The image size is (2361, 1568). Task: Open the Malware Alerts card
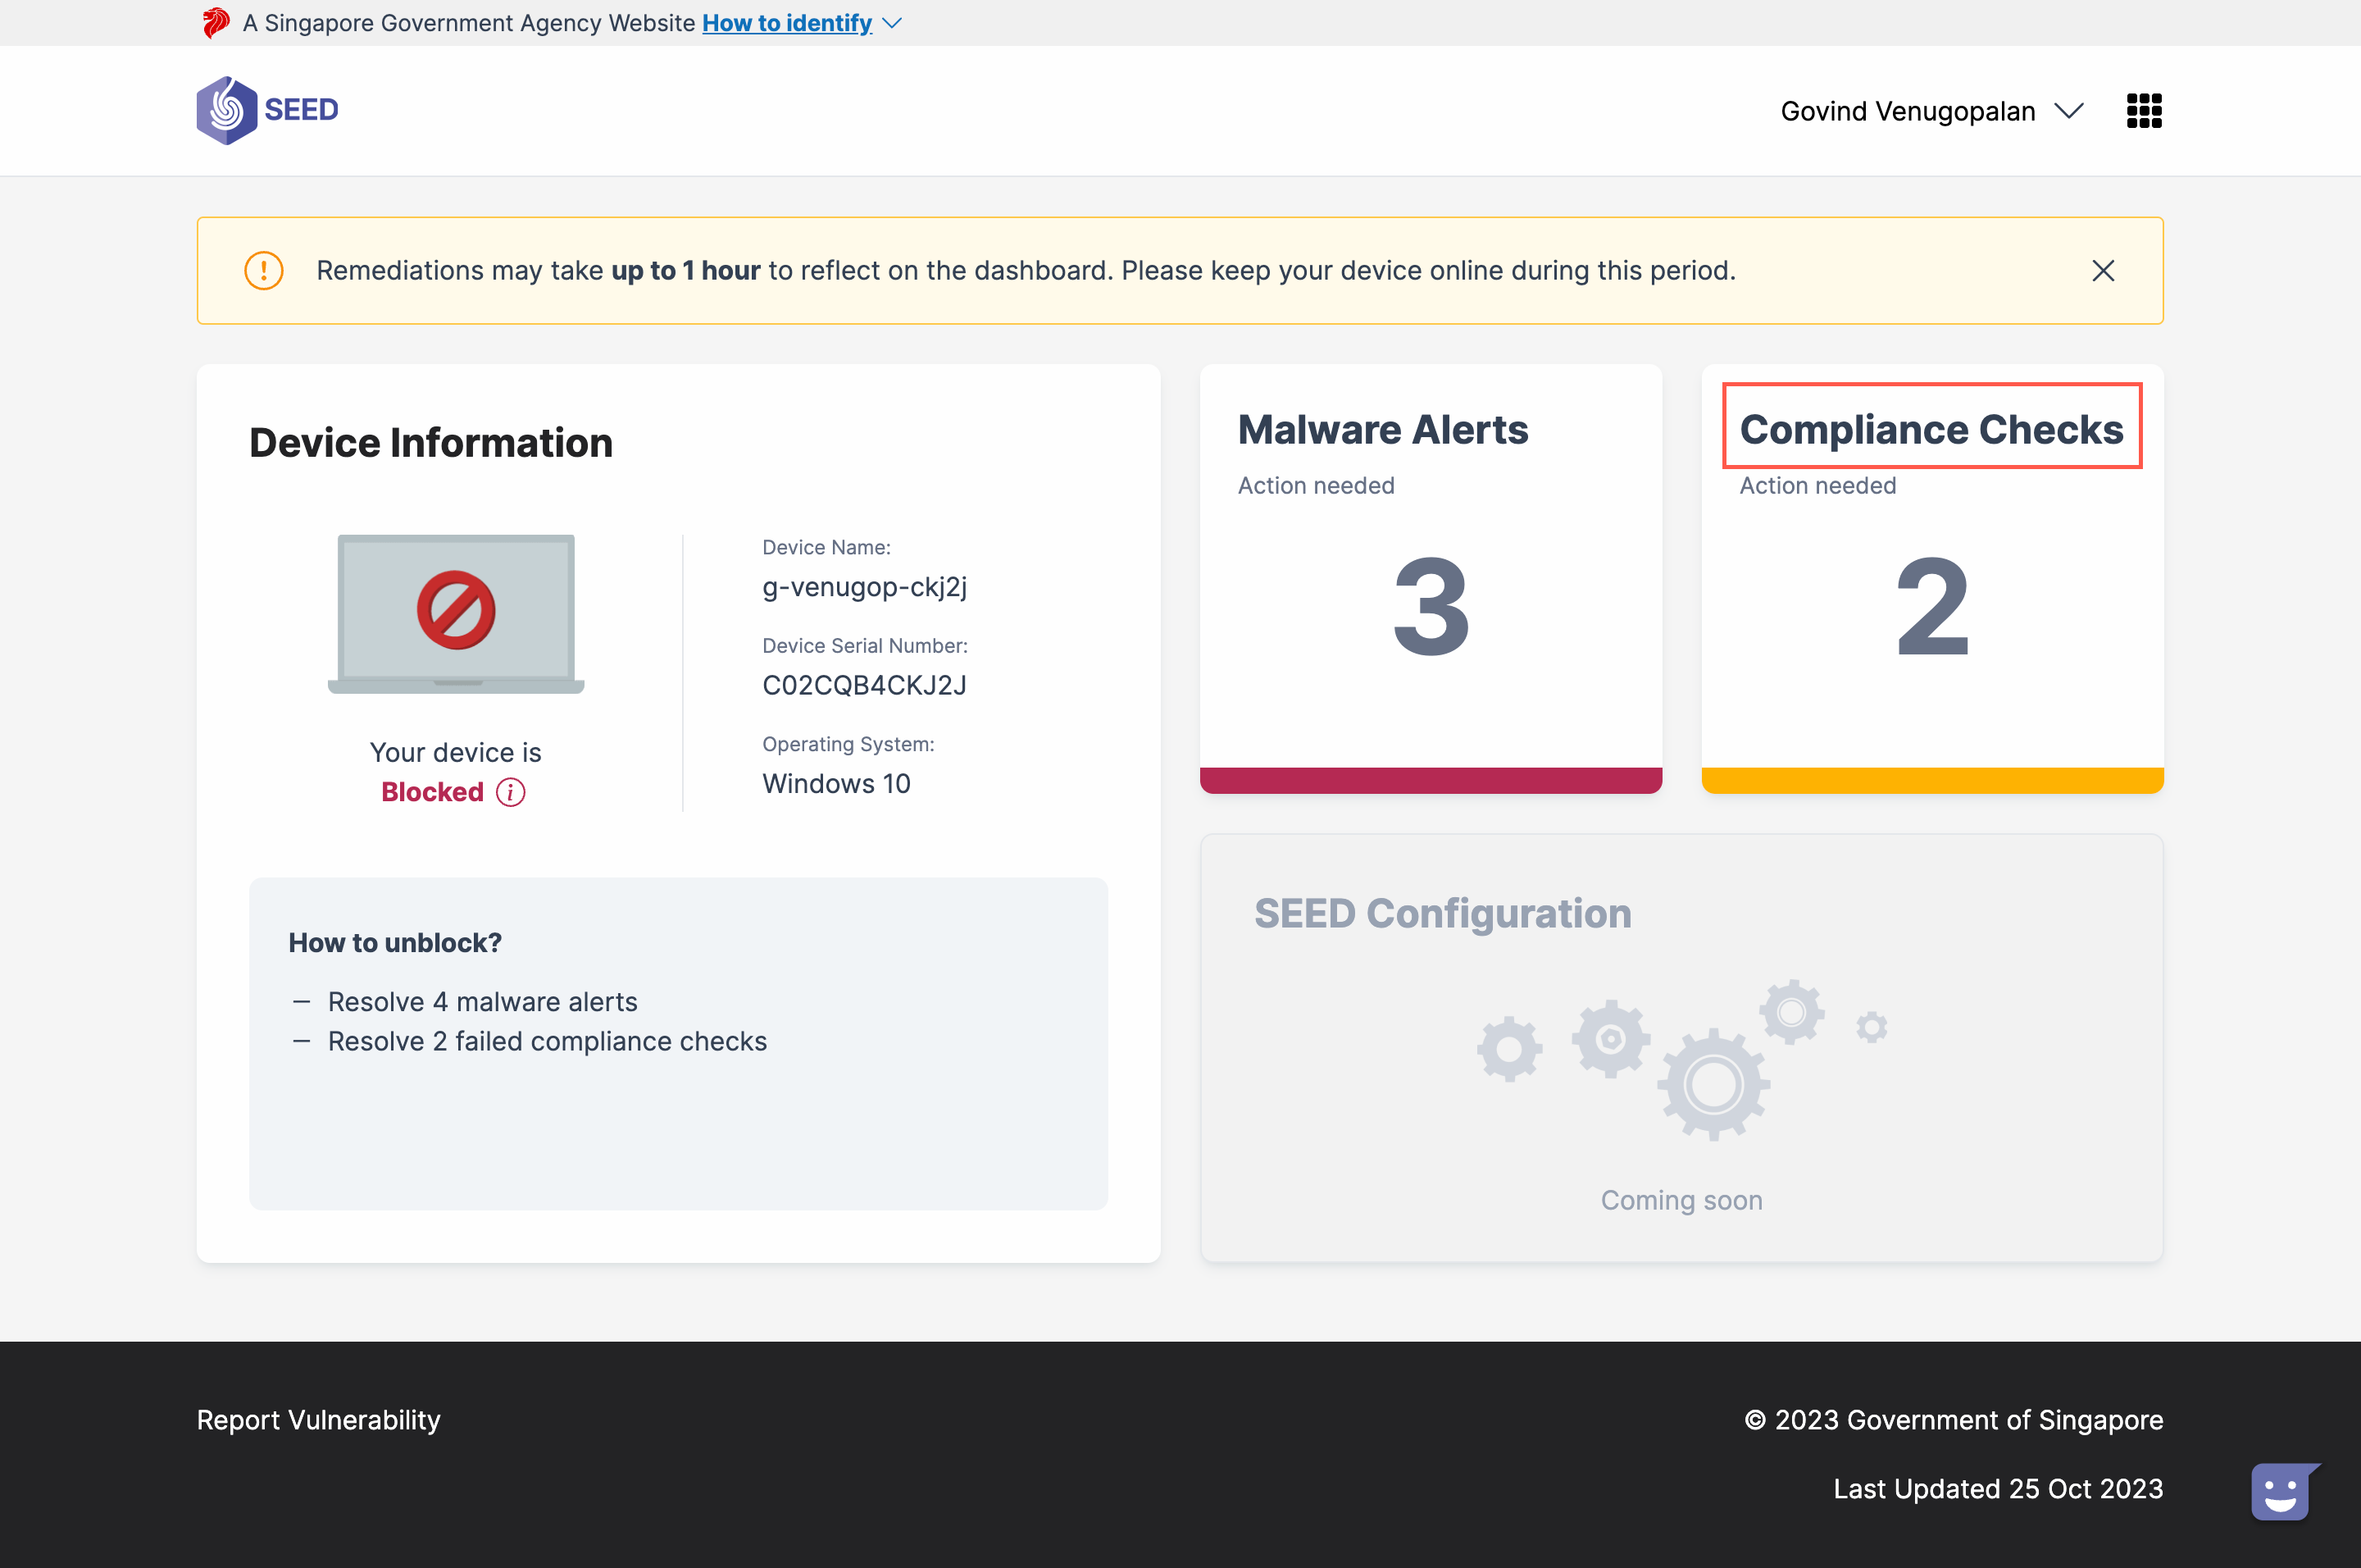(x=1430, y=578)
